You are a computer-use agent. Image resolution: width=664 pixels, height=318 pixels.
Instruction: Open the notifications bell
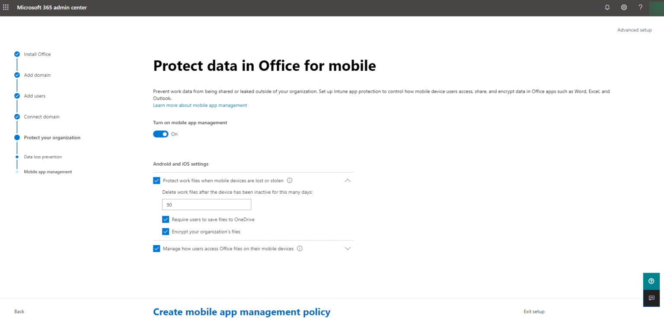click(x=607, y=7)
